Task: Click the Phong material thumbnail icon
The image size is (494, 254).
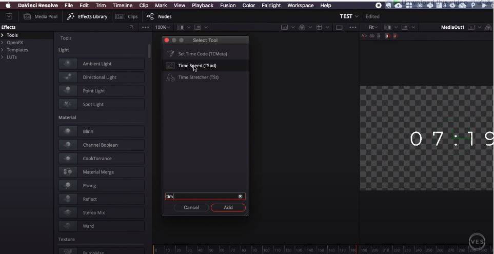Action: tap(67, 185)
